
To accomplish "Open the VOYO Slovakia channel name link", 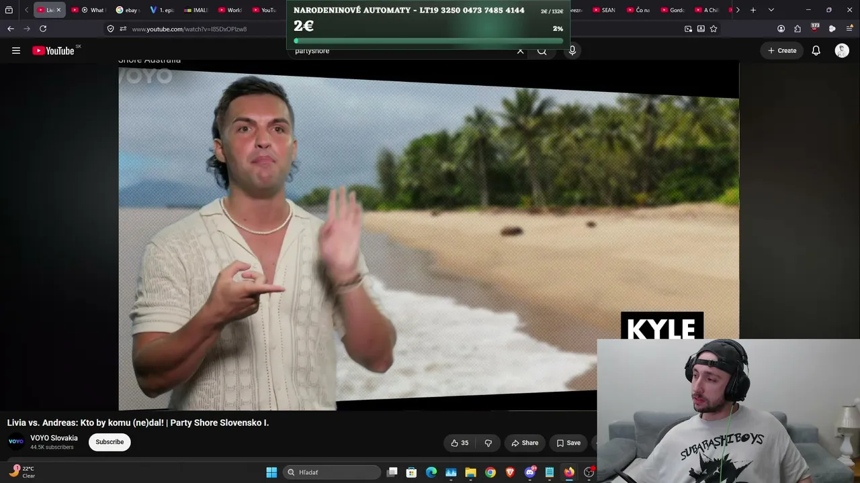I will click(54, 438).
